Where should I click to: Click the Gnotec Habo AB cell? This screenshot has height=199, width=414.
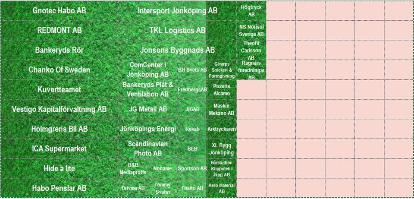pos(60,11)
